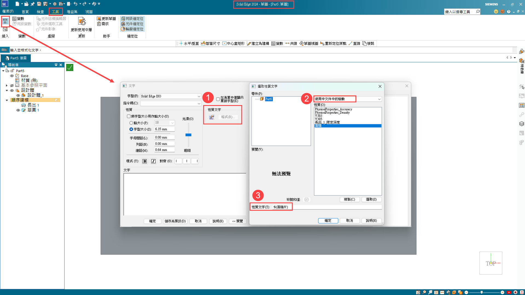Screen dimensions: 525x295
Task: Collapse the 順序建模 tree node
Action: [7, 100]
